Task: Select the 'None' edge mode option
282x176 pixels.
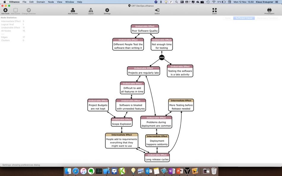Action: click(228, 18)
